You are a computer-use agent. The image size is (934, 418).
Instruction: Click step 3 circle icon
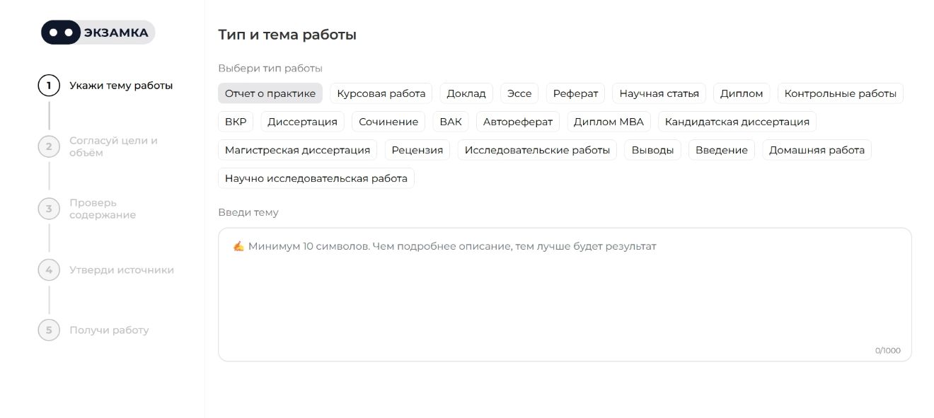(47, 209)
